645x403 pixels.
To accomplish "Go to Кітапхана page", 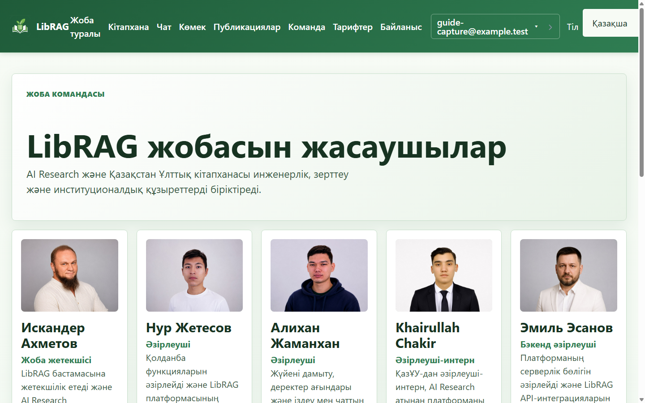I will (129, 27).
